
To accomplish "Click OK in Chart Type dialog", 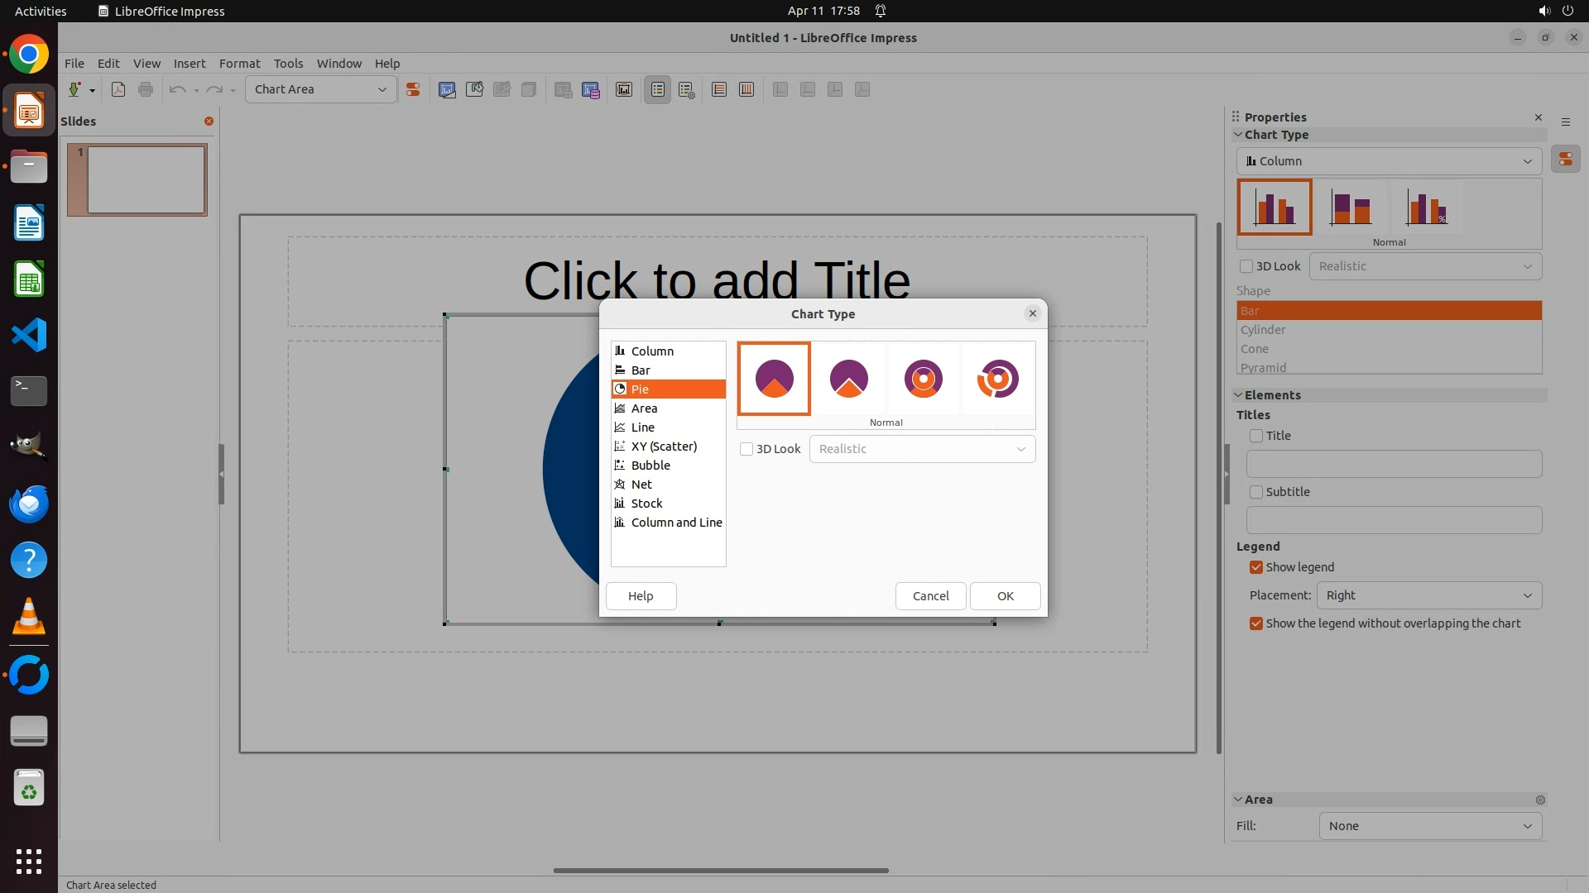I will point(1005,596).
